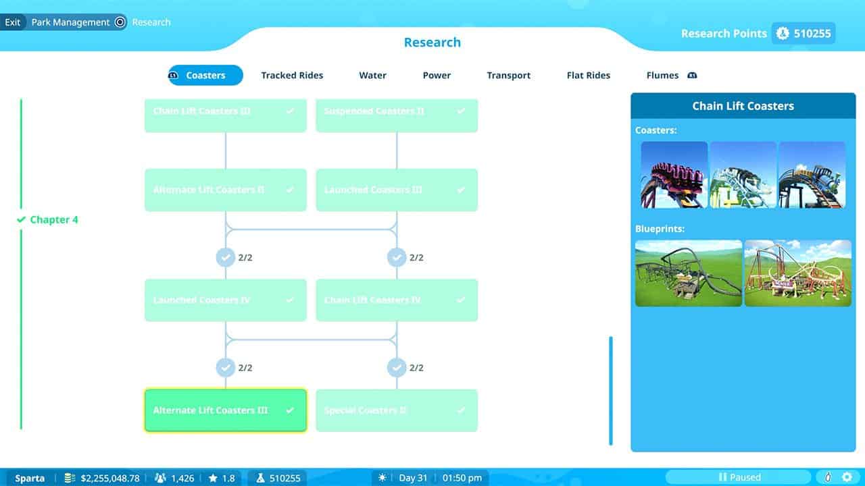865x486 pixels.
Task: Open the Flat Rides tab
Action: pyautogui.click(x=588, y=76)
